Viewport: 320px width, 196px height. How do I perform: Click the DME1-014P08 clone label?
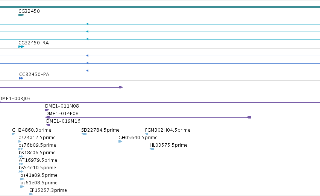pos(62,114)
